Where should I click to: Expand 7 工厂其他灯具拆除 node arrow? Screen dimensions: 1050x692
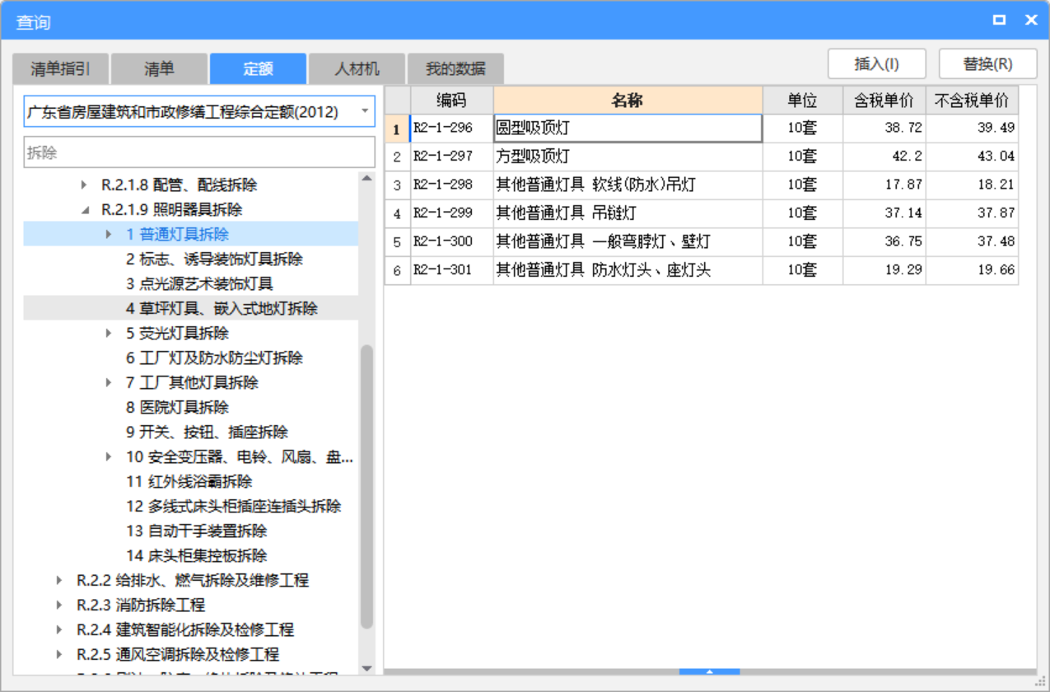(x=109, y=383)
